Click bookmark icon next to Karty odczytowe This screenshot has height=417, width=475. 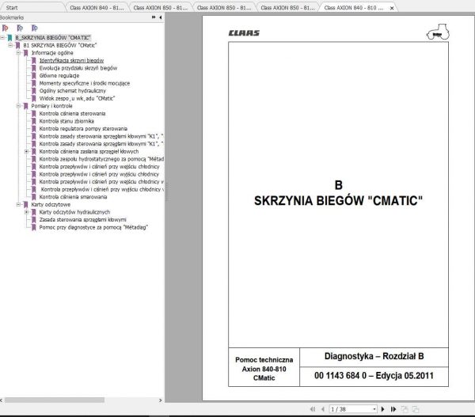pyautogui.click(x=26, y=204)
